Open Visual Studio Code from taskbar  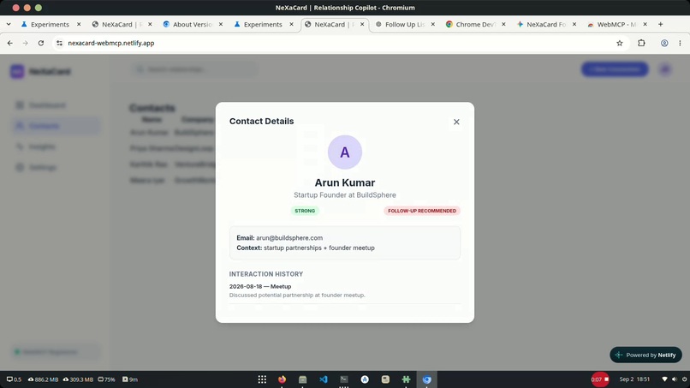tap(324, 379)
